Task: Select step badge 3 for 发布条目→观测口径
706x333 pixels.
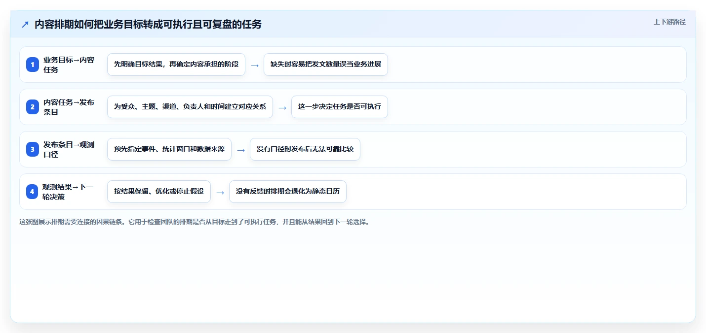Action: coord(33,149)
